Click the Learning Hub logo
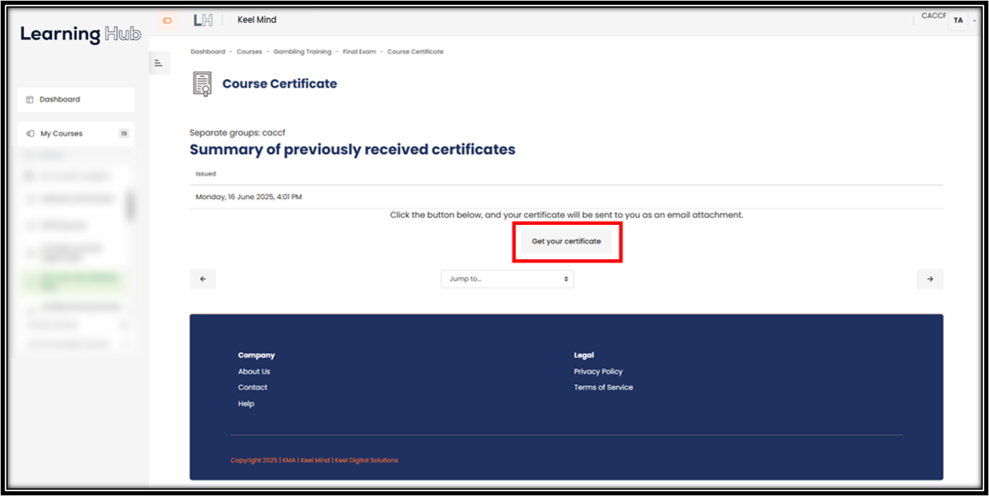 pyautogui.click(x=81, y=34)
